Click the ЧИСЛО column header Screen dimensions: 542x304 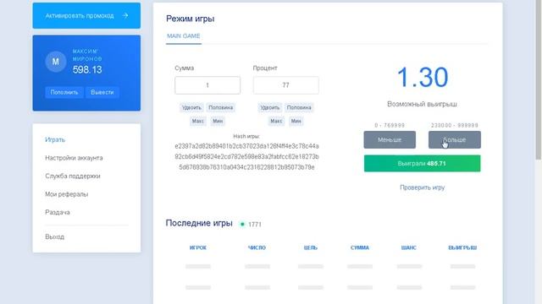click(x=257, y=247)
